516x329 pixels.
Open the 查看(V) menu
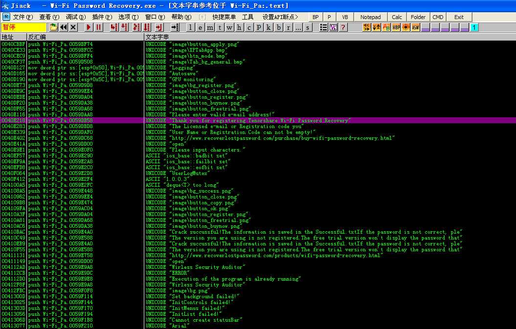pyautogui.click(x=49, y=17)
